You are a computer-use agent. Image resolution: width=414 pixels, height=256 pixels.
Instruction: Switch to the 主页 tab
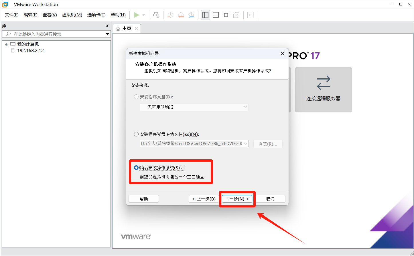[x=124, y=29]
